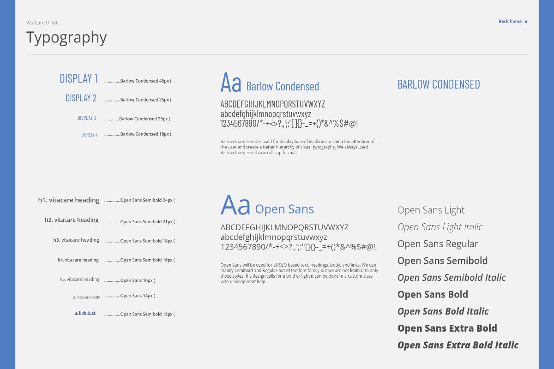The height and width of the screenshot is (369, 554).
Task: Click the DISPLAY 3 heading sample
Action: pos(87,118)
